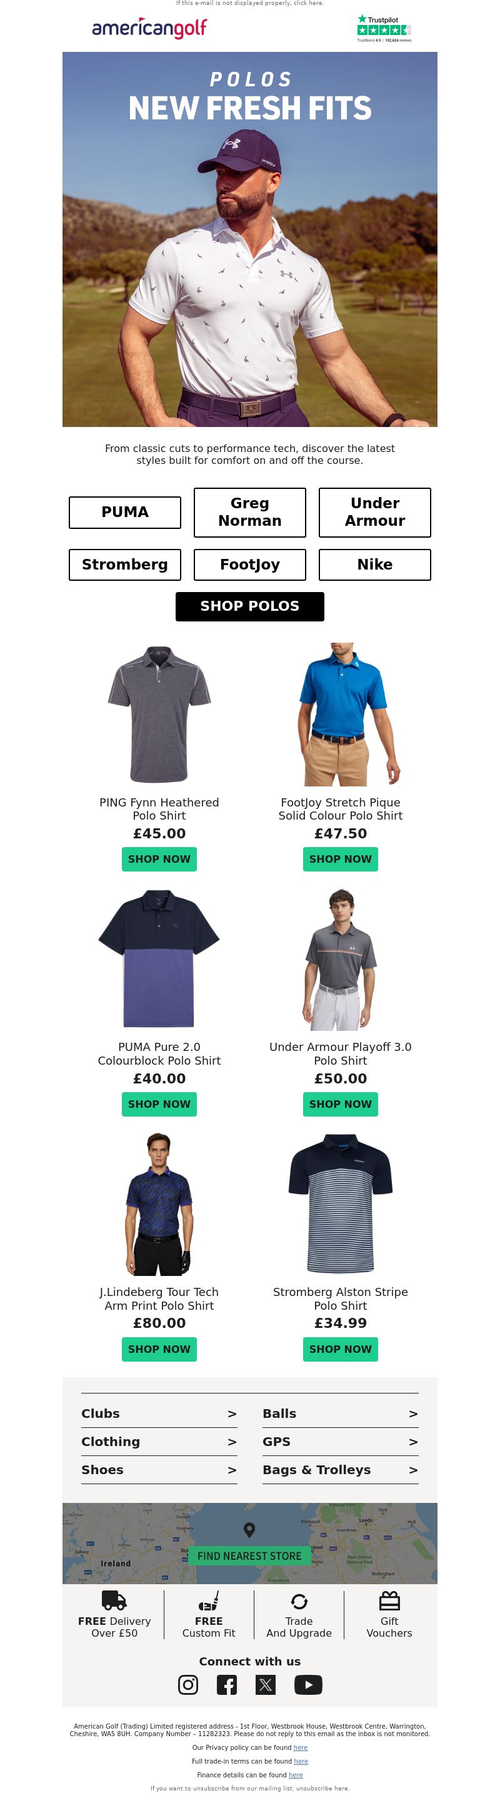Expand the Balls category arrow
The width and height of the screenshot is (500, 1793).
tap(413, 1414)
